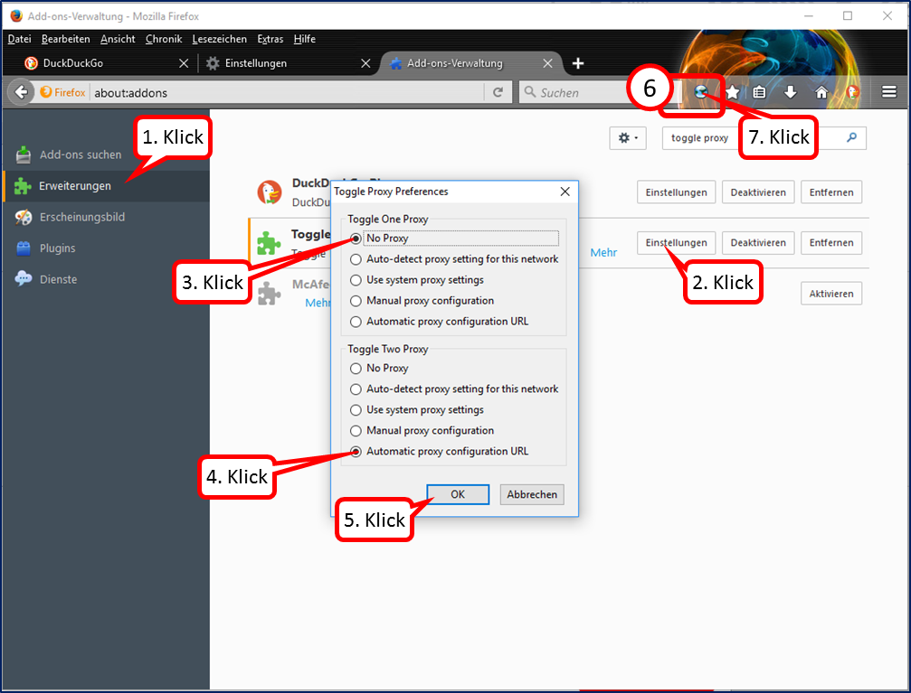The width and height of the screenshot is (911, 693).
Task: Open the Hilfe menu
Action: click(305, 39)
